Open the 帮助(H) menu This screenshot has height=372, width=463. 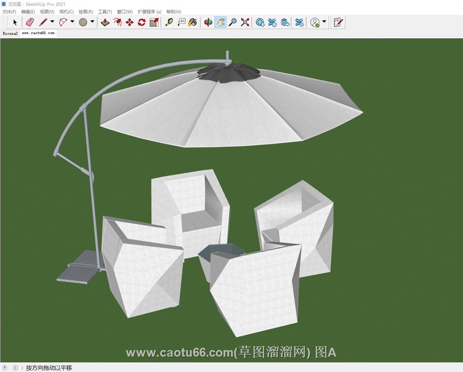[x=174, y=12]
